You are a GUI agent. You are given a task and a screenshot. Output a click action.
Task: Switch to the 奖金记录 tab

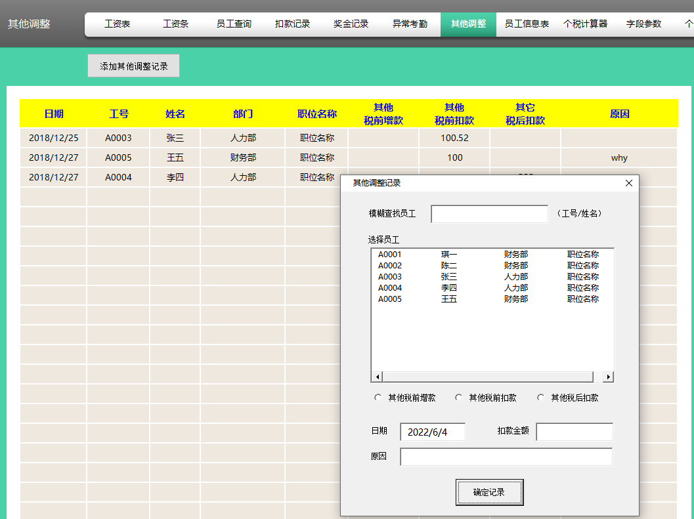tap(351, 24)
